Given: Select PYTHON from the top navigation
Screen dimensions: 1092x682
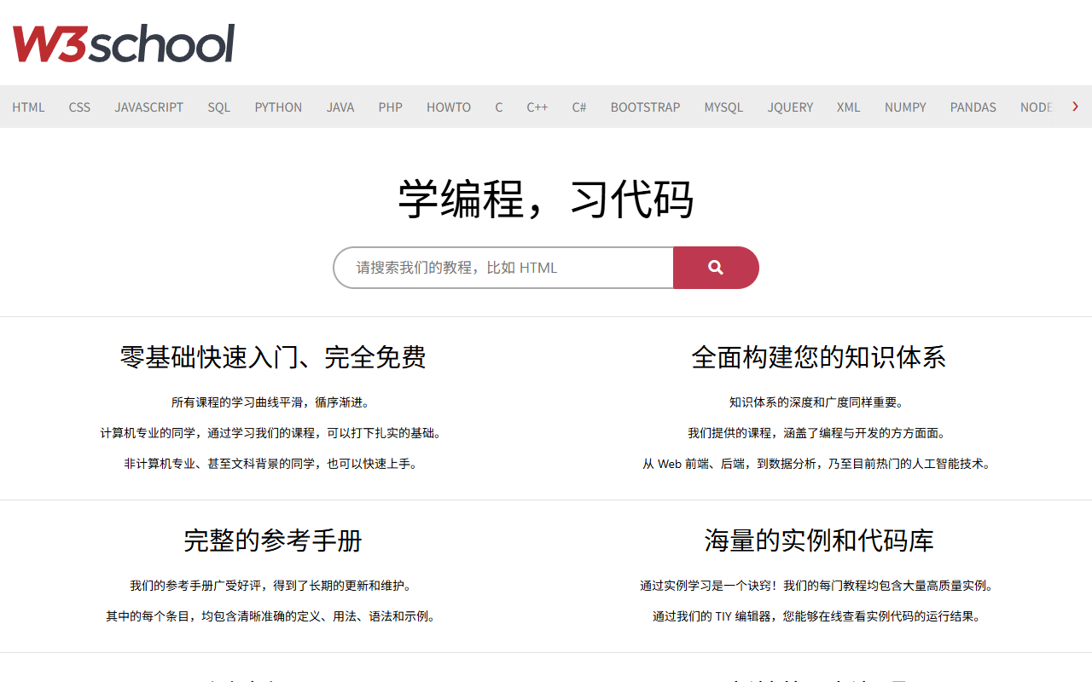Looking at the screenshot, I should coord(278,107).
